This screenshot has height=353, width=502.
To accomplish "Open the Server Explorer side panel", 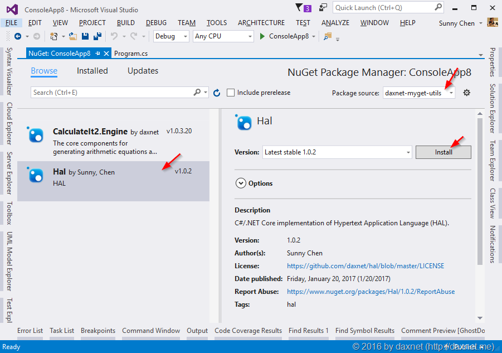I will click(9, 173).
